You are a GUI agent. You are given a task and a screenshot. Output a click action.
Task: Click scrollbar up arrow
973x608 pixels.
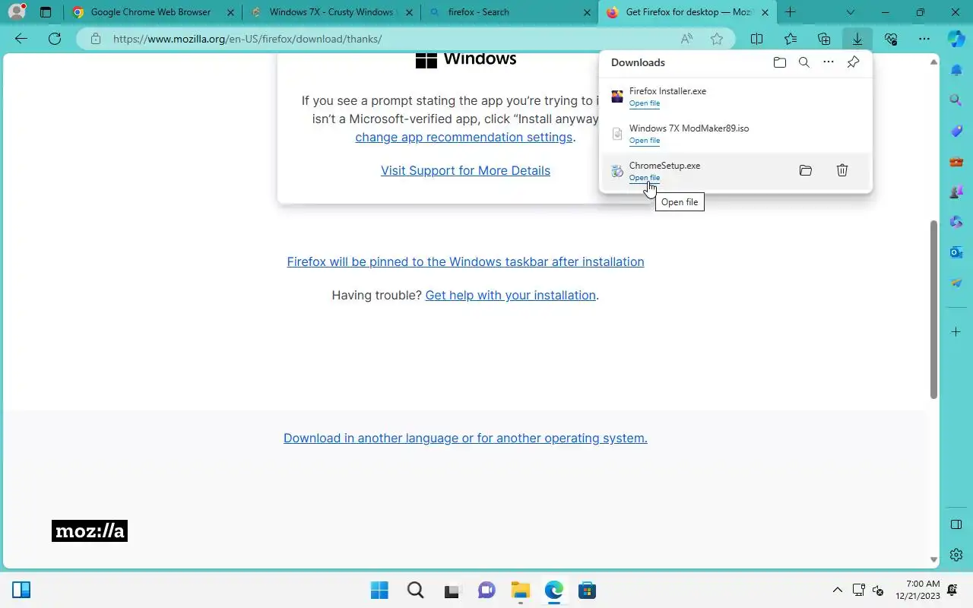pos(934,62)
